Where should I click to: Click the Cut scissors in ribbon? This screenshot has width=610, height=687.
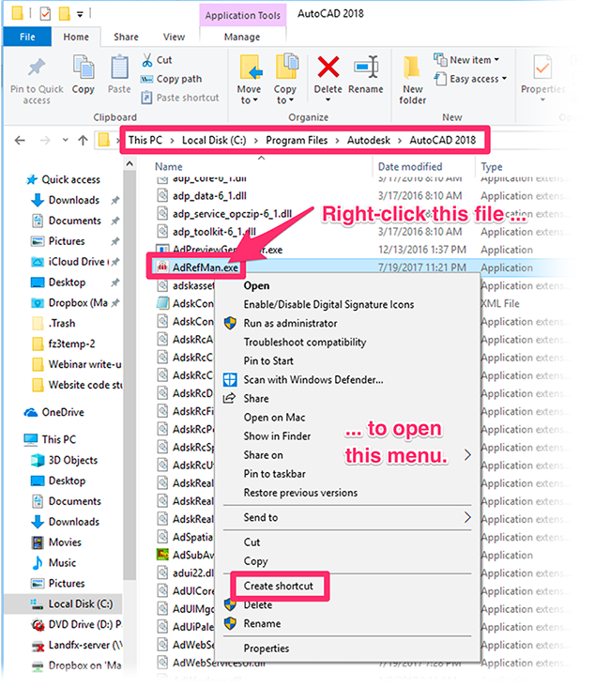click(x=147, y=60)
